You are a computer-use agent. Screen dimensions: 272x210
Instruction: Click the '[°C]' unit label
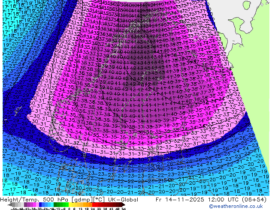pos(99,200)
